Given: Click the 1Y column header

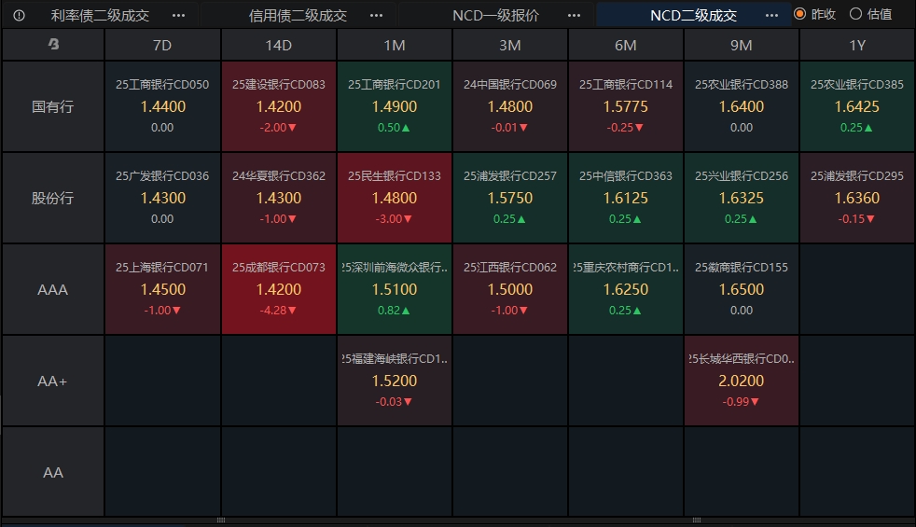Looking at the screenshot, I should (x=857, y=45).
